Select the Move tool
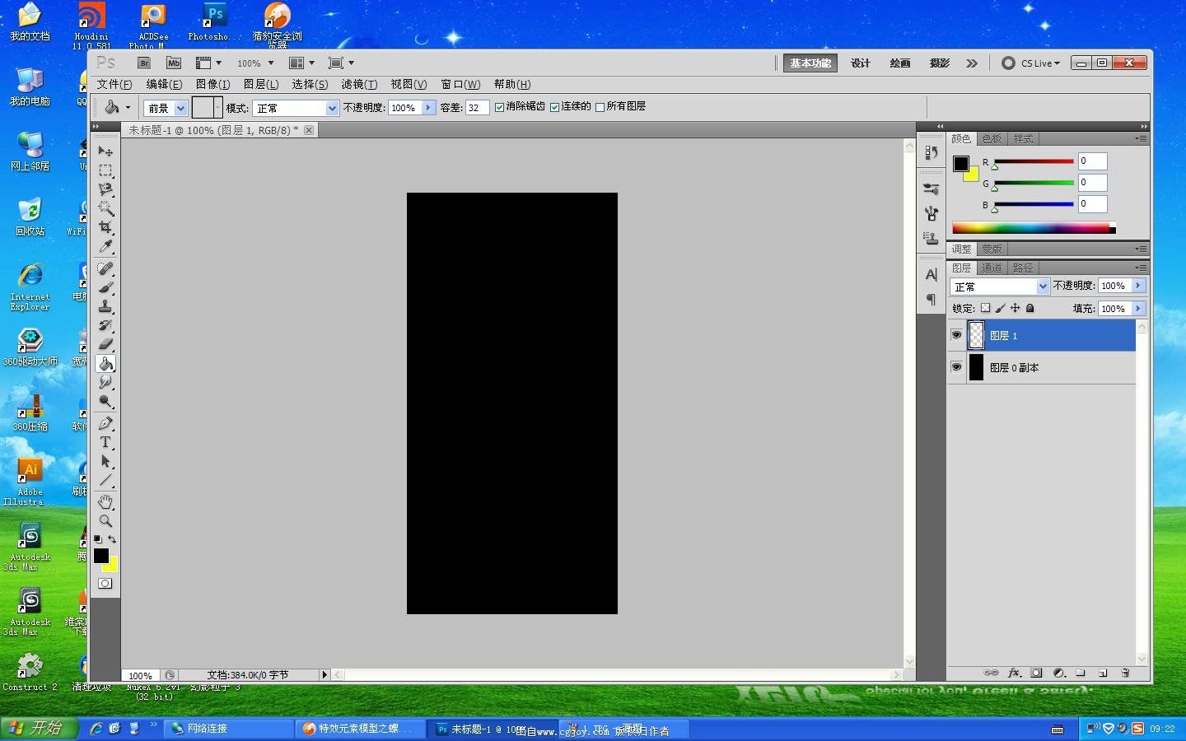Screen dimensions: 1186x741 tap(105, 151)
